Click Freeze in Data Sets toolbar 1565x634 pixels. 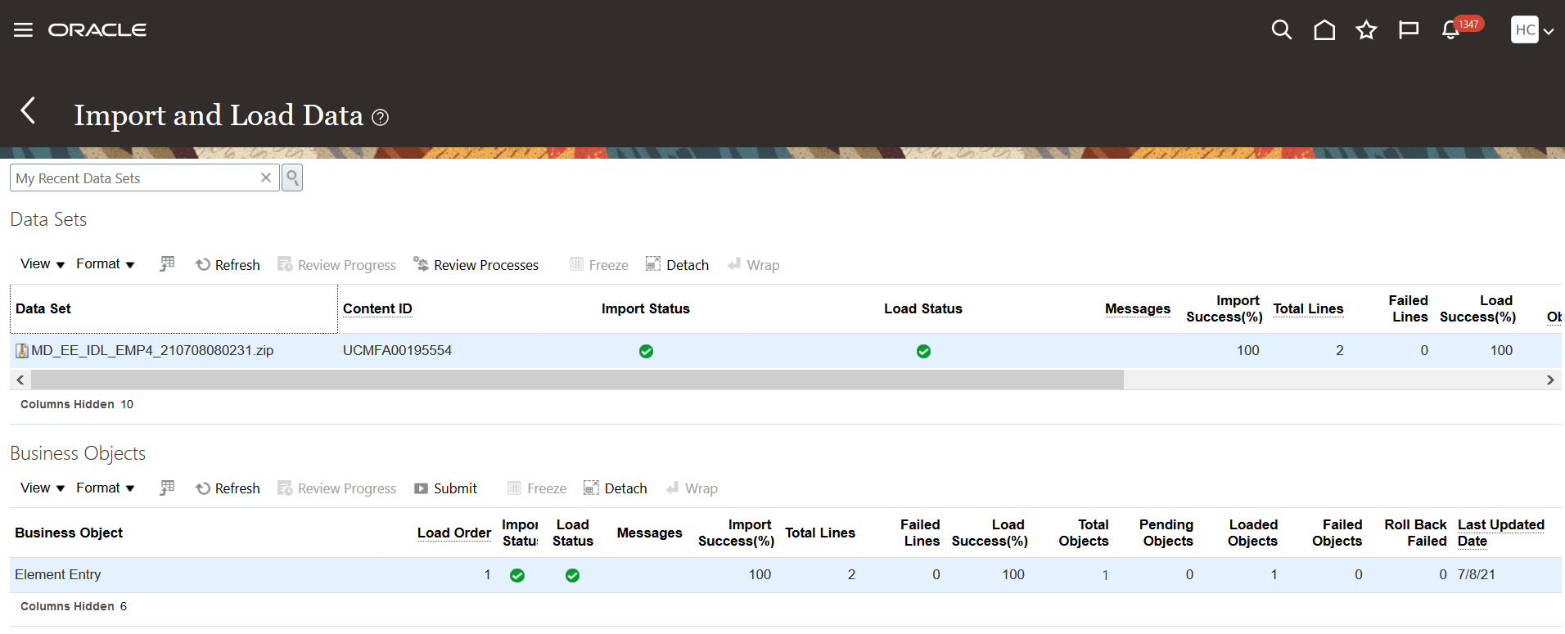pyautogui.click(x=599, y=264)
